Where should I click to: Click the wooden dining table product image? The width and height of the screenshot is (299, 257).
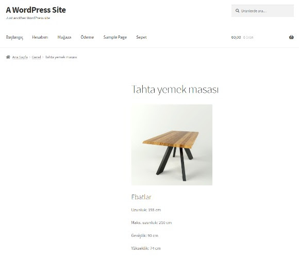coord(172,145)
